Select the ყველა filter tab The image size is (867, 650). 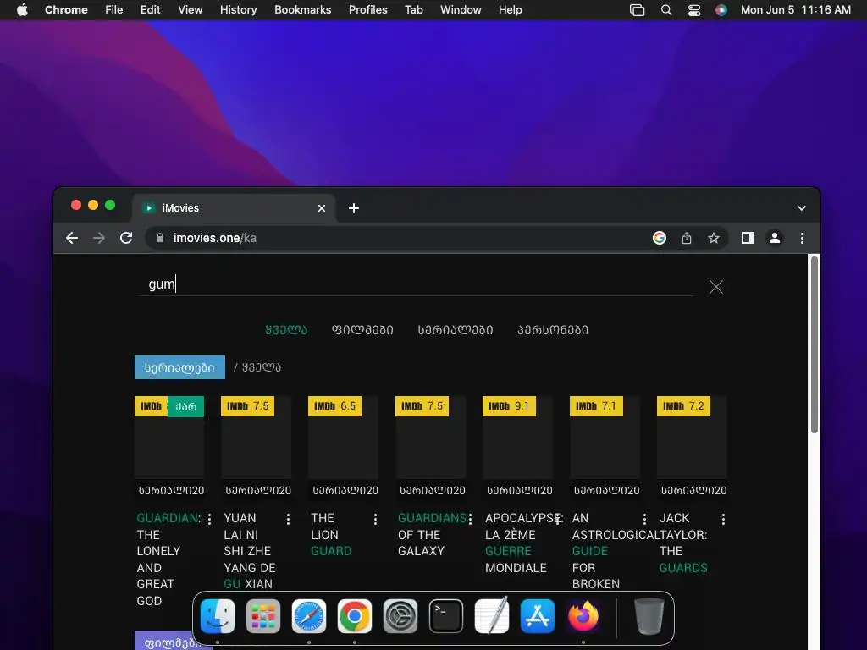(x=286, y=330)
